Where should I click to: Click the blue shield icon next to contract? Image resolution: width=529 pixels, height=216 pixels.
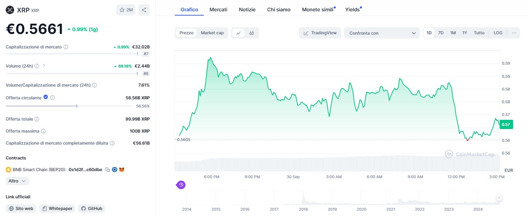tap(115, 170)
